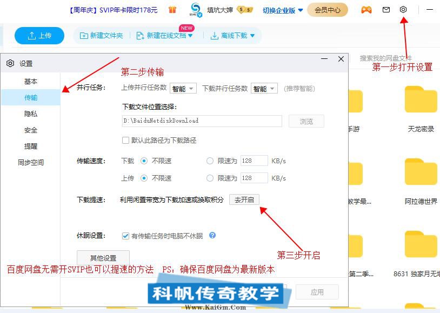Select upload 不限速 radio button
Screen dimensions: 440x313
point(144,178)
